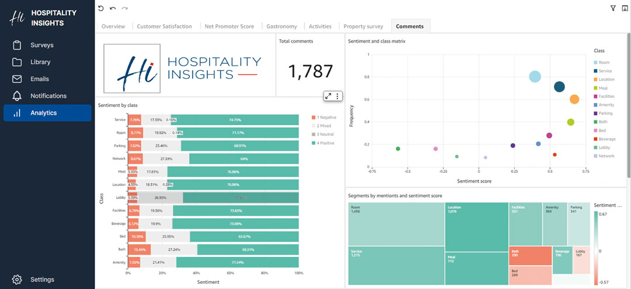Maximize the Sentiment by class chart
This screenshot has width=631, height=289.
[328, 96]
